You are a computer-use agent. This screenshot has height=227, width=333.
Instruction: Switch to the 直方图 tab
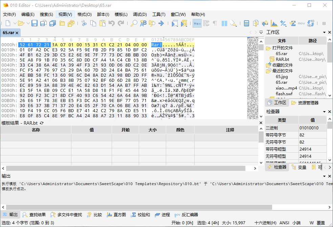(116, 215)
